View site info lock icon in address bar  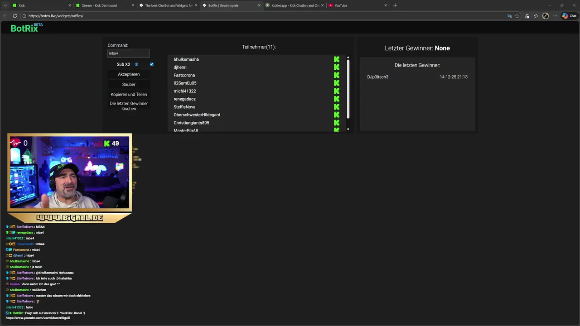click(x=24, y=16)
